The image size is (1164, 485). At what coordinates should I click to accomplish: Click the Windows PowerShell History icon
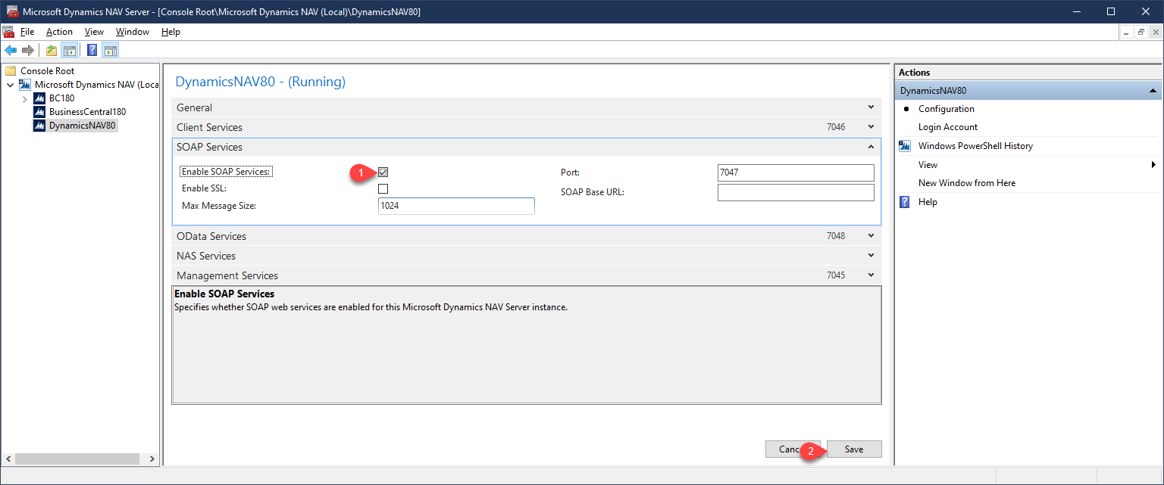(x=904, y=146)
